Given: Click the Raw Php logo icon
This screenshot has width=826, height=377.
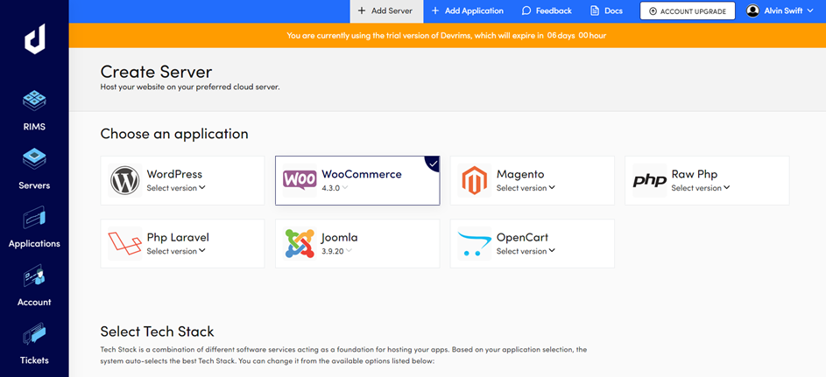Looking at the screenshot, I should pos(650,181).
